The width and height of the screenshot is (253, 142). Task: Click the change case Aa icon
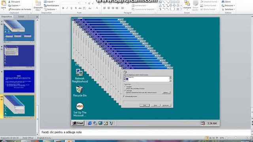(x=90, y=8)
